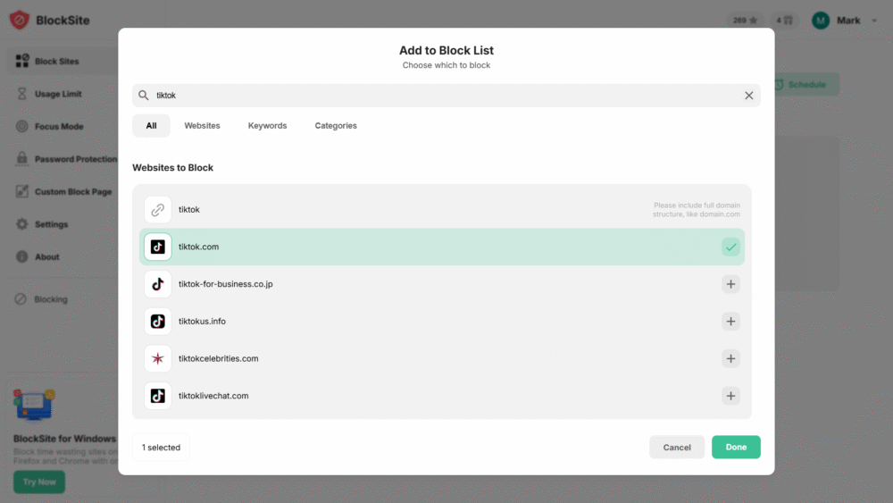
Task: Click the tiktokcelebrities.com star favicon
Action: click(158, 358)
